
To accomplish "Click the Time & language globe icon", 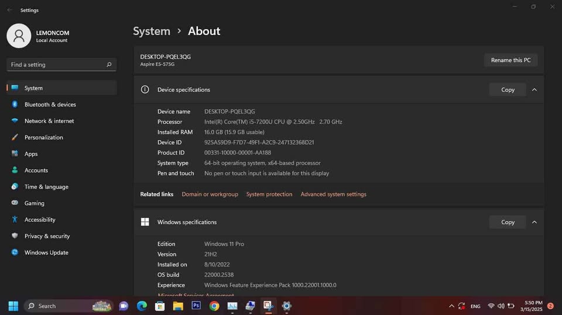I will pyautogui.click(x=15, y=186).
